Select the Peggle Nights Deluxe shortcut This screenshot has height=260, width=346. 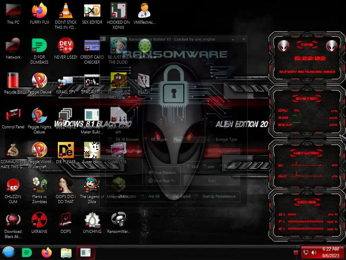[39, 121]
